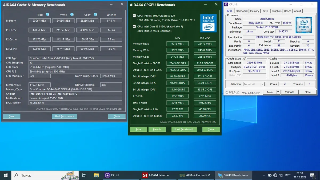Viewport: 320px width, 180px height.
Task: Click the Copy column indicator icon
Action: (95, 15)
